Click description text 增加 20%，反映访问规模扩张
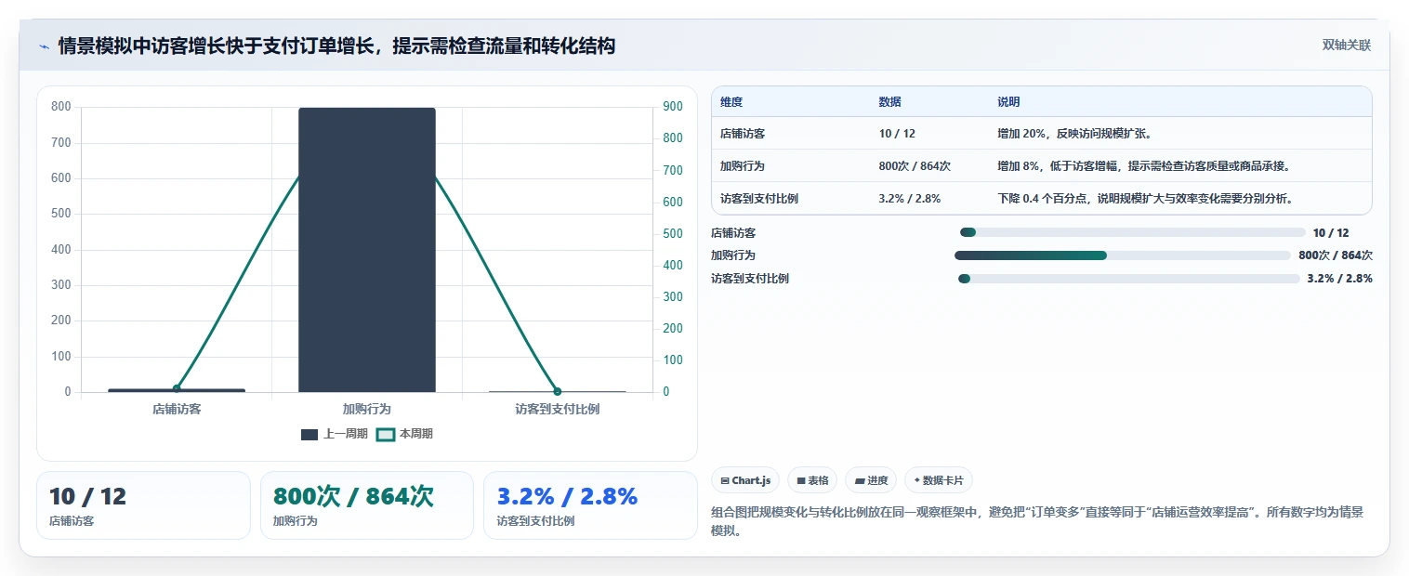1409x576 pixels. point(1075,134)
